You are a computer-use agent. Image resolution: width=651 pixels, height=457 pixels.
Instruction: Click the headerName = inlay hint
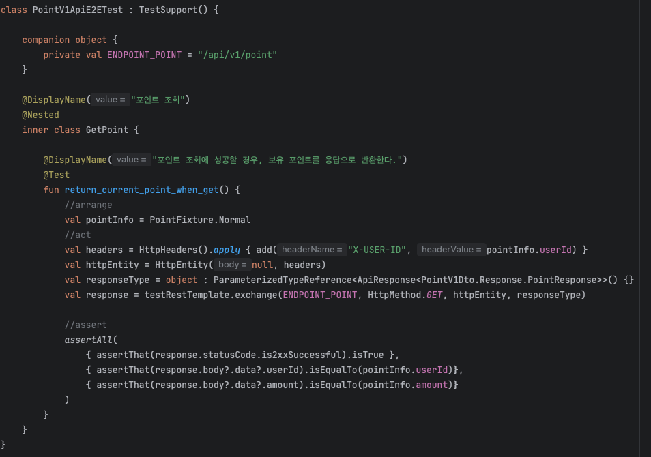(312, 250)
